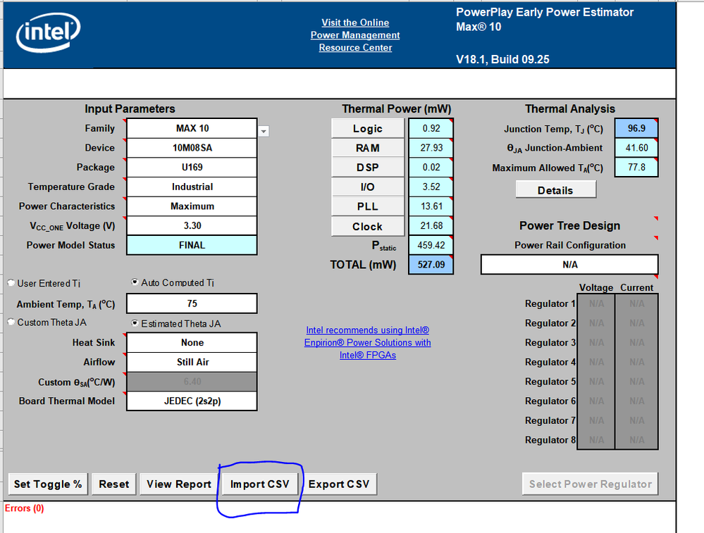
Task: Click the θJA Junction-Ambient value 41.60
Action: point(636,148)
